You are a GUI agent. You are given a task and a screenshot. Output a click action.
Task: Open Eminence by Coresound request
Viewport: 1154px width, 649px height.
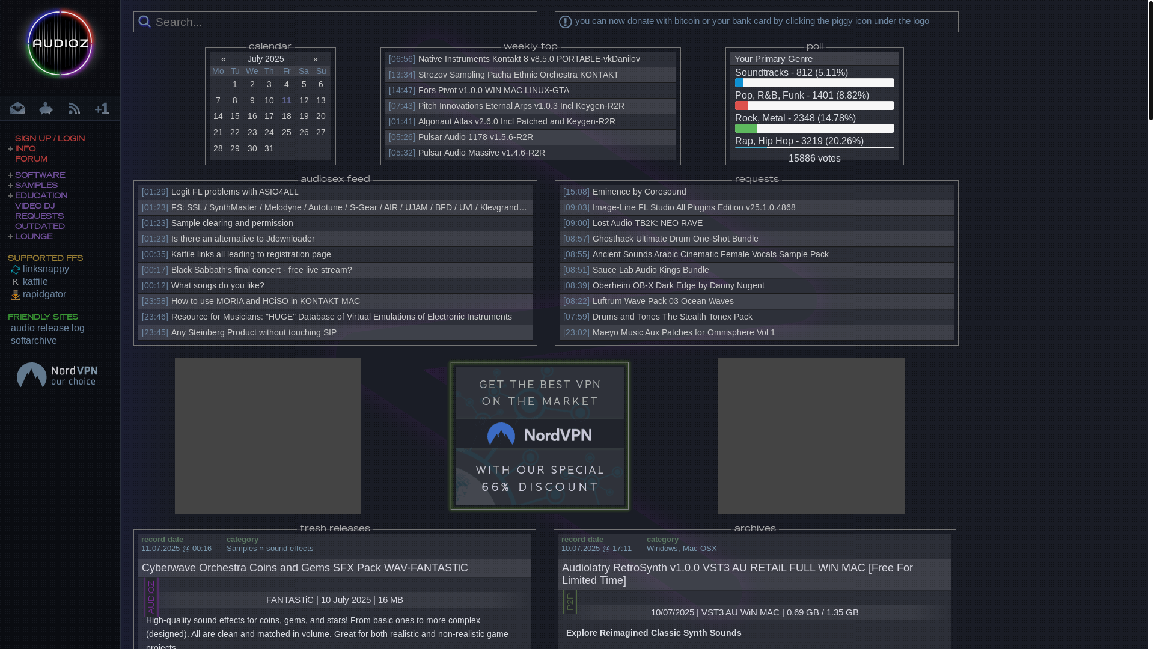[x=639, y=192]
